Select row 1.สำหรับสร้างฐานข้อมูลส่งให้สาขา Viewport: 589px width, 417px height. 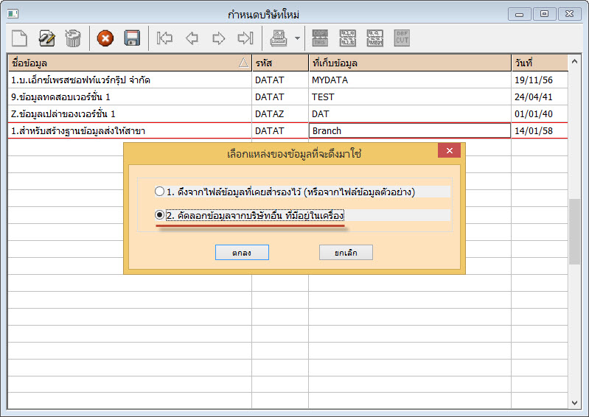click(x=287, y=130)
